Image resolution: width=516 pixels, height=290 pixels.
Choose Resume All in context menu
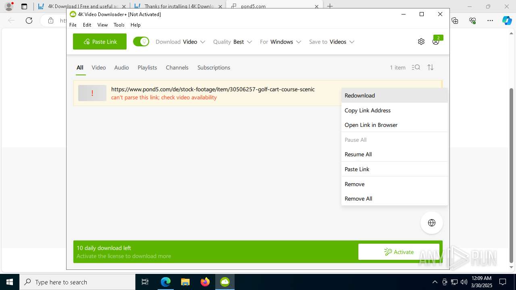[394, 154]
